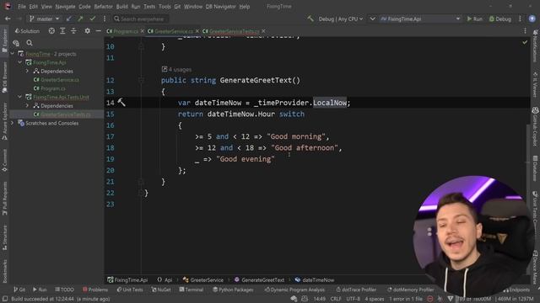Hide the Solution panel with minus icon

pyautogui.click(x=98, y=31)
